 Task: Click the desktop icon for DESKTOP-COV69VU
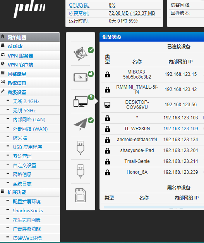(x=107, y=105)
